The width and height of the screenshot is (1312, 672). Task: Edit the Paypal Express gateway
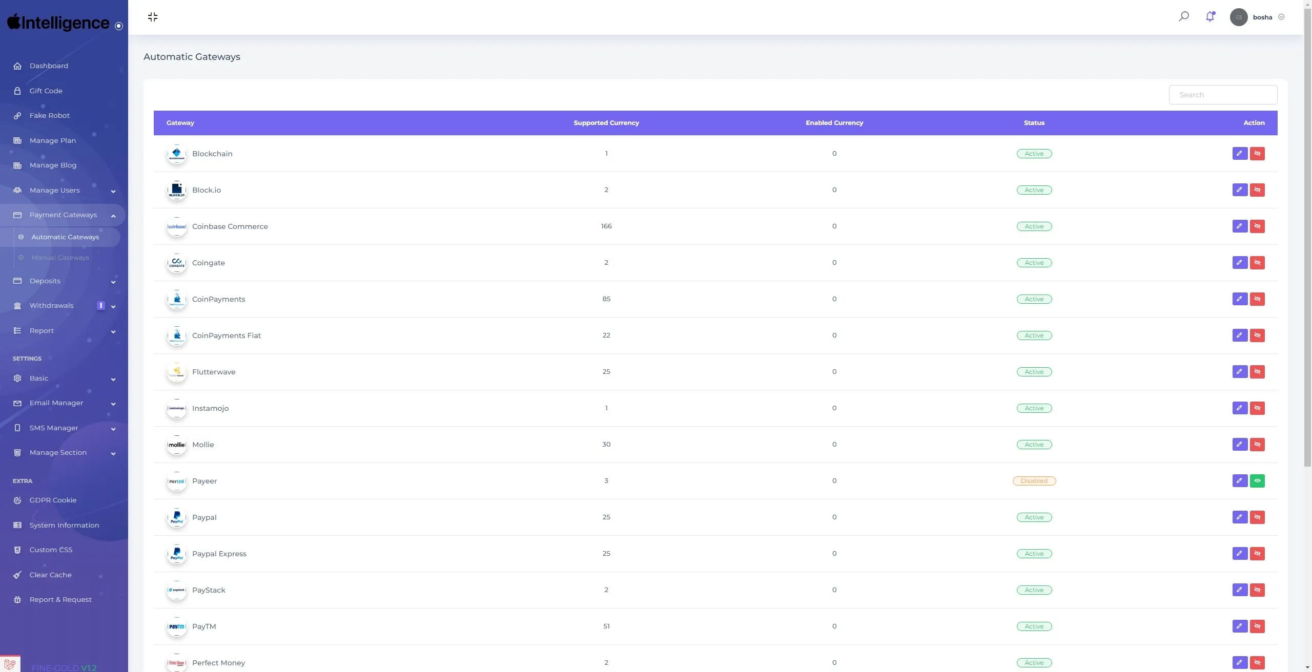point(1240,554)
